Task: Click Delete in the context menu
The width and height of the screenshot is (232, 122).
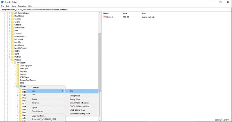Action: (x=46, y=99)
